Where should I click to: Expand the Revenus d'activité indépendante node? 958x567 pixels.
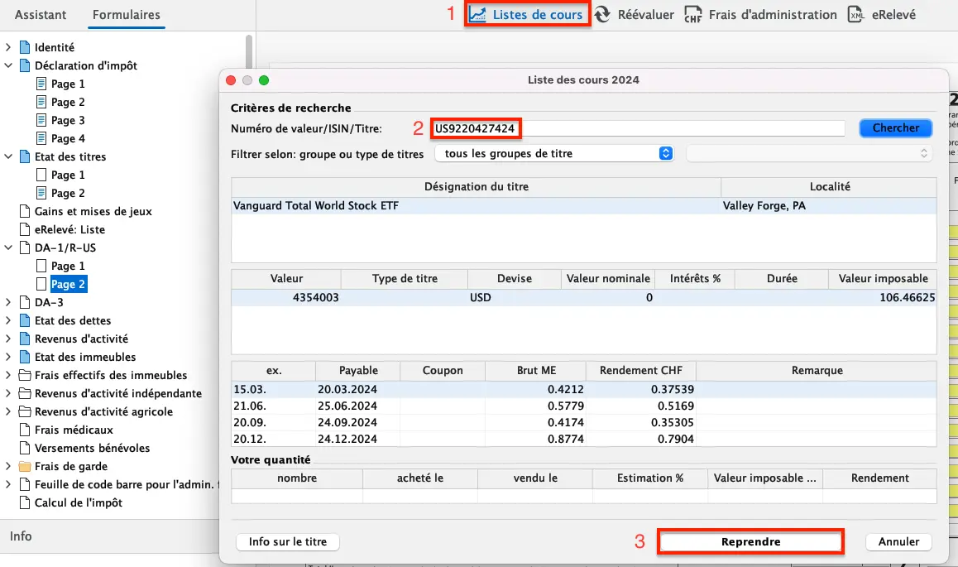pyautogui.click(x=8, y=393)
